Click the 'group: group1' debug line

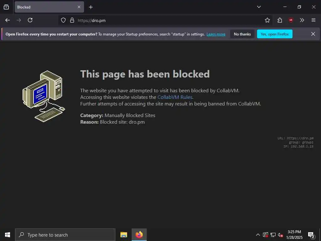[301, 142]
